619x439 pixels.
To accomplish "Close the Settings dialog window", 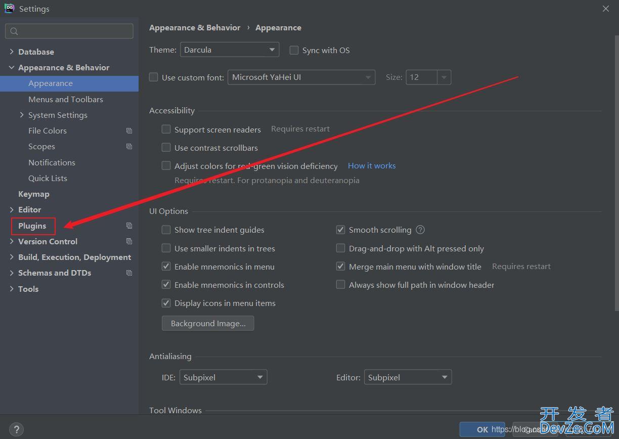I will [x=606, y=9].
